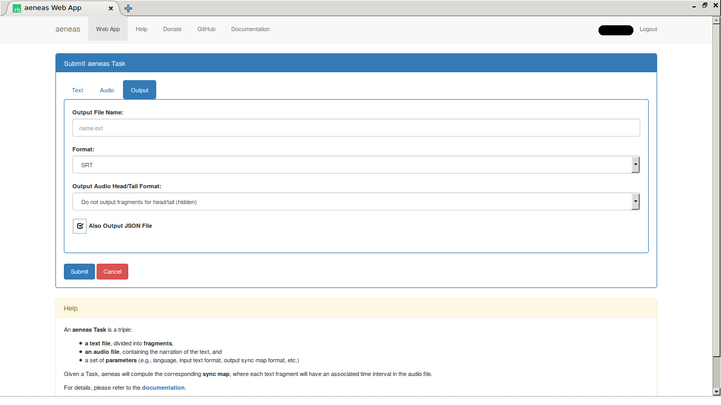This screenshot has width=721, height=405.
Task: Click the aeneas brand link in the navbar
Action: 68,29
